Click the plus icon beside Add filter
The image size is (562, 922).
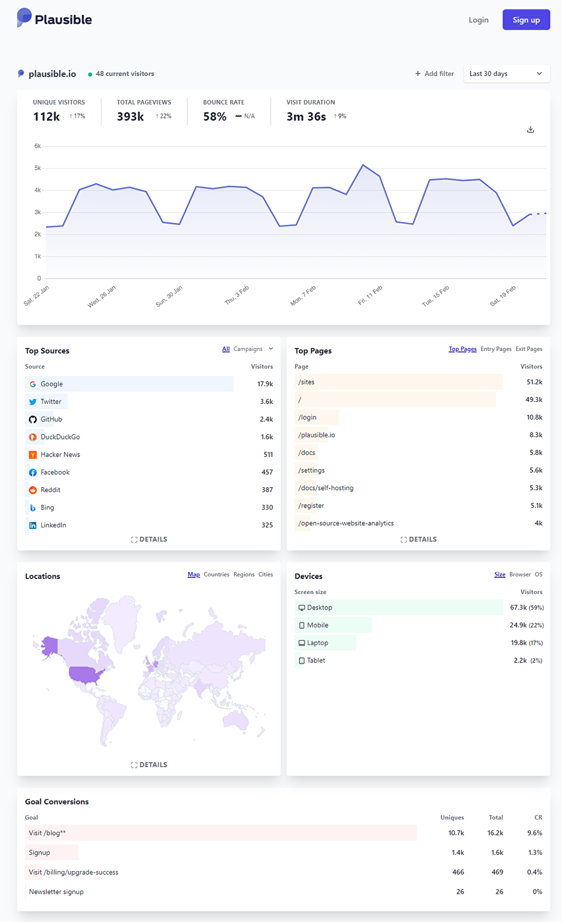[x=418, y=74]
